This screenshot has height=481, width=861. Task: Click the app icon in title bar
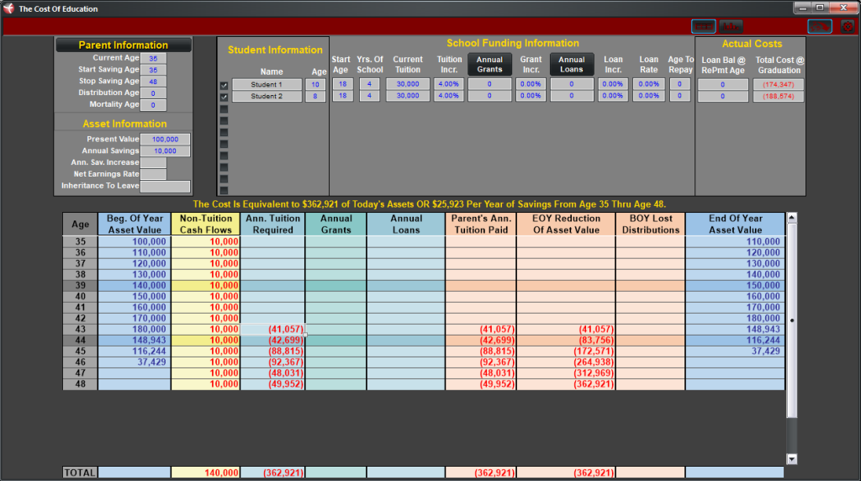(x=8, y=8)
